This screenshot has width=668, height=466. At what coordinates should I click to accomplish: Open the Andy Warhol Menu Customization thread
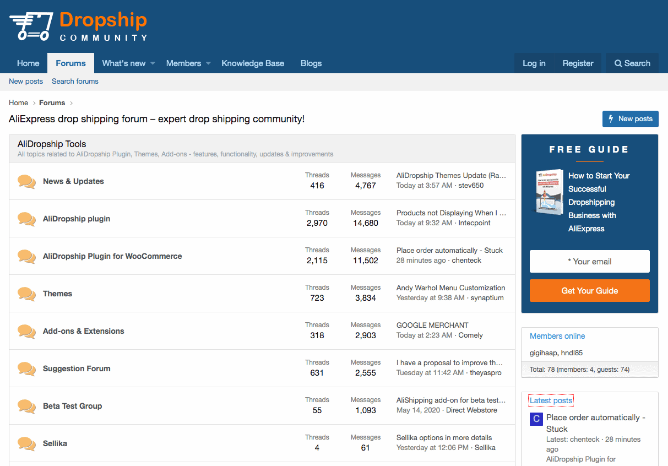click(450, 288)
